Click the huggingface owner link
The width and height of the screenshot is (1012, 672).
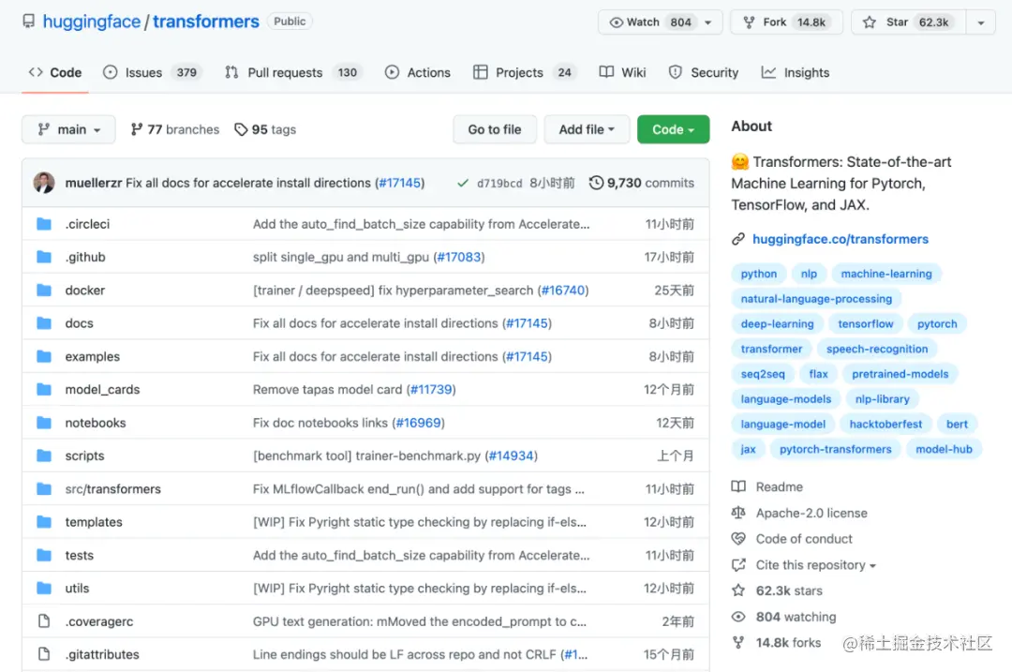(x=91, y=22)
